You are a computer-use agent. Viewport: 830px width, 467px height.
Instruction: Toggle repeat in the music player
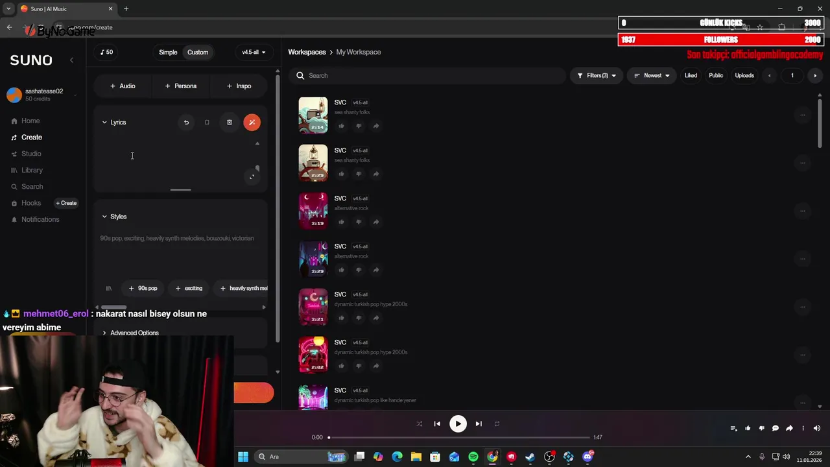[x=497, y=424]
